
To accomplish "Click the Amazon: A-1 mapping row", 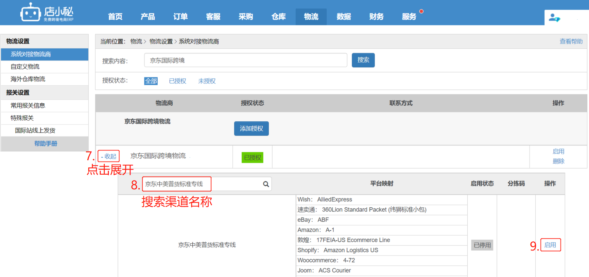I will [382, 230].
